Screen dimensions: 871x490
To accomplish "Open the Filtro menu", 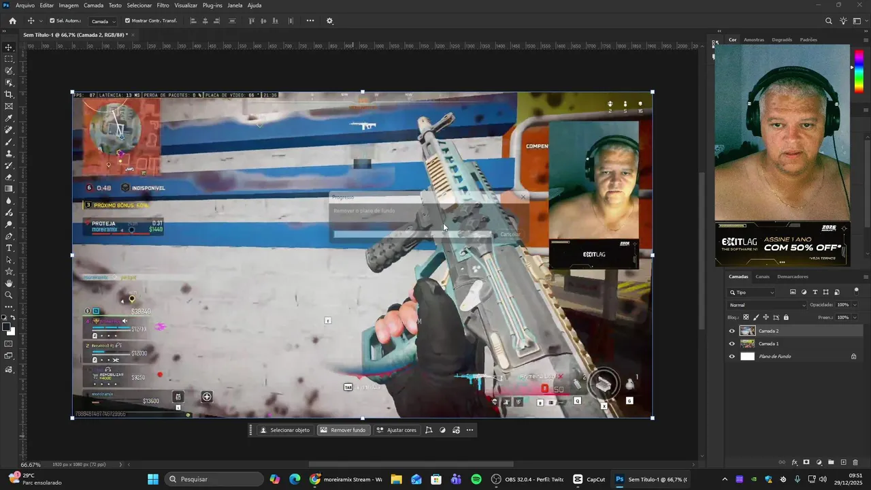I will pos(163,5).
